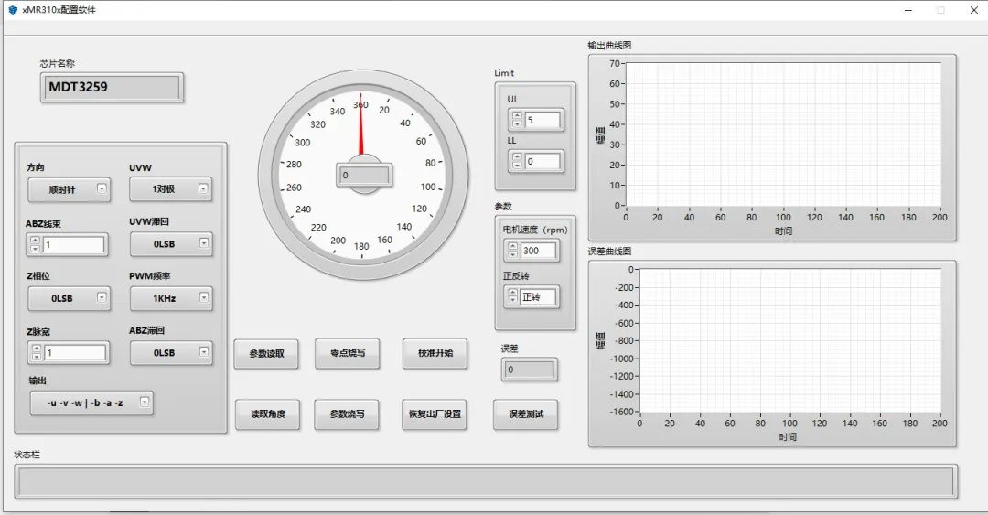The width and height of the screenshot is (988, 515).
Task: Click the UL limit stepper arrows
Action: (517, 120)
